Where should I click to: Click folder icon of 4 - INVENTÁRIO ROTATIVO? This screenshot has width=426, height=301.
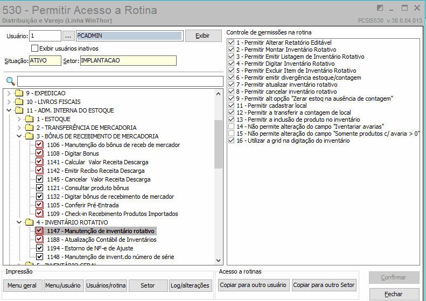click(29, 222)
